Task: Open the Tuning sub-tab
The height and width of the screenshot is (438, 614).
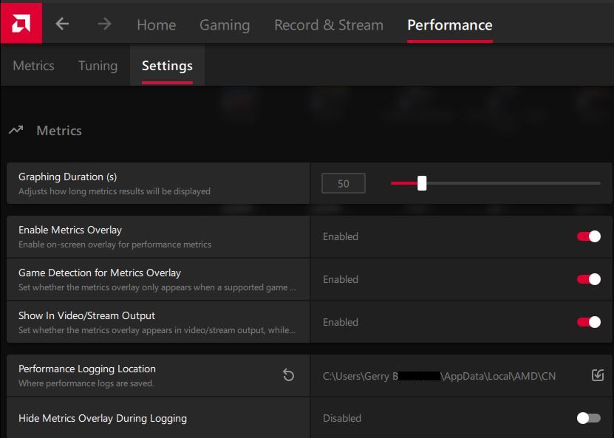Action: pyautogui.click(x=97, y=65)
